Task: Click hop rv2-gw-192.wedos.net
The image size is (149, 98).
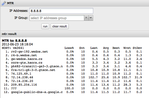Action: coord(29,51)
